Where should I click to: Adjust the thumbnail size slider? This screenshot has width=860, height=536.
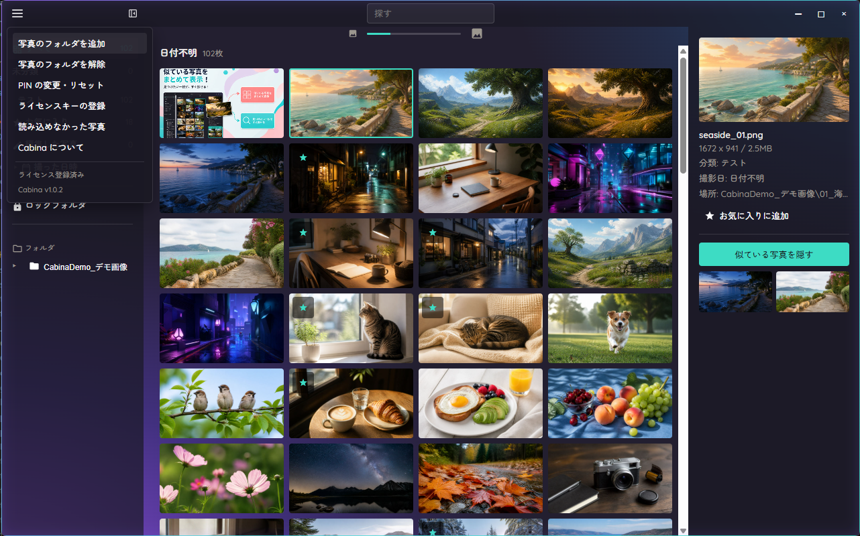pos(414,33)
